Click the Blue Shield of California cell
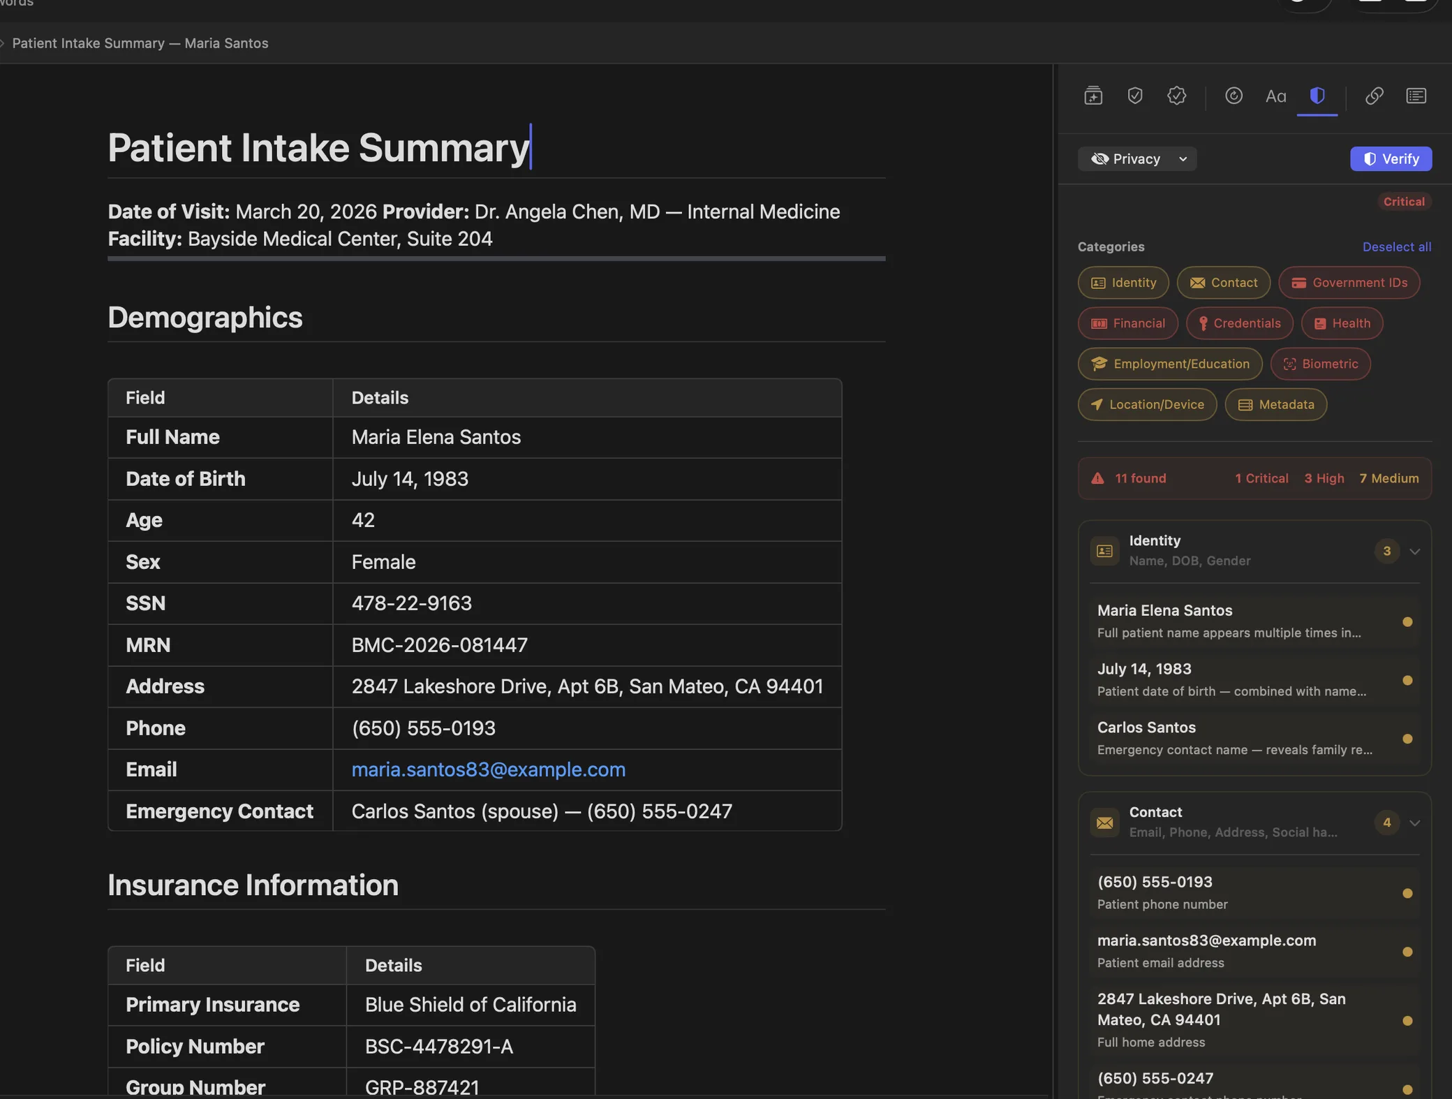This screenshot has height=1099, width=1452. (471, 1005)
